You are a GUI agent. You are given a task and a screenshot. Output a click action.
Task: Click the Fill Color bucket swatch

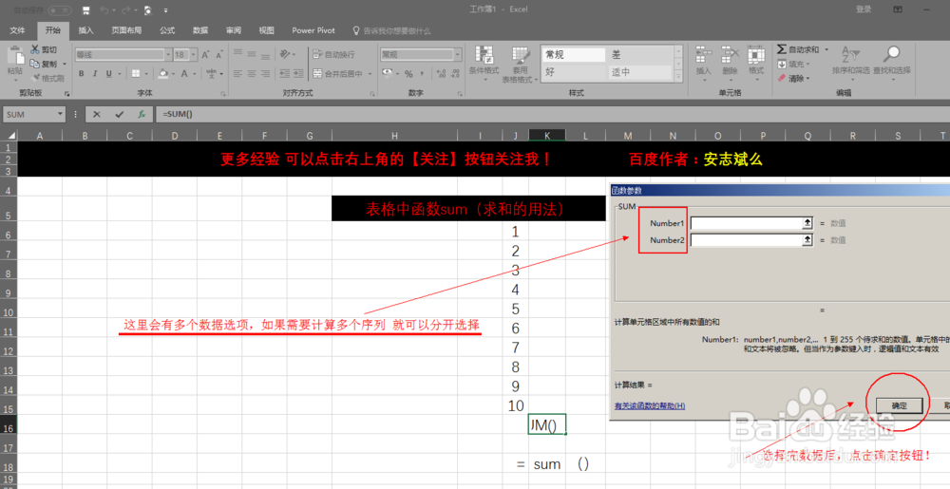[x=163, y=74]
